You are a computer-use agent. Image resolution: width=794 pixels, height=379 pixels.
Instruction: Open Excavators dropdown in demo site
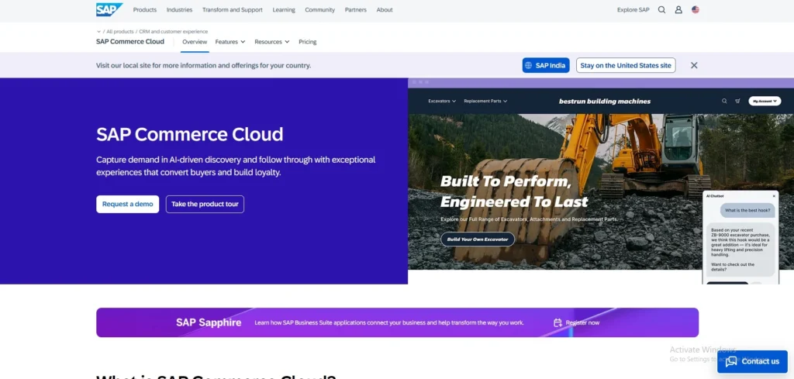[x=442, y=102]
